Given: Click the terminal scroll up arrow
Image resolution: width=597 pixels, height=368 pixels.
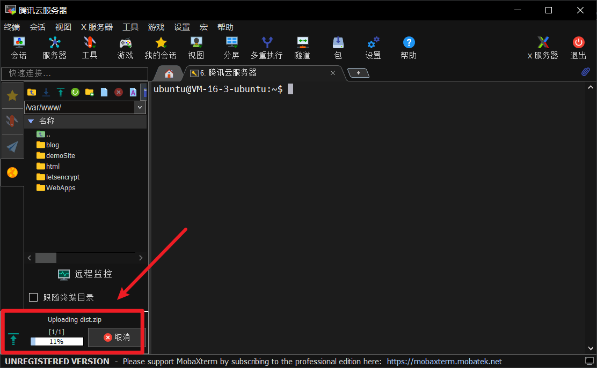Looking at the screenshot, I should pyautogui.click(x=591, y=87).
